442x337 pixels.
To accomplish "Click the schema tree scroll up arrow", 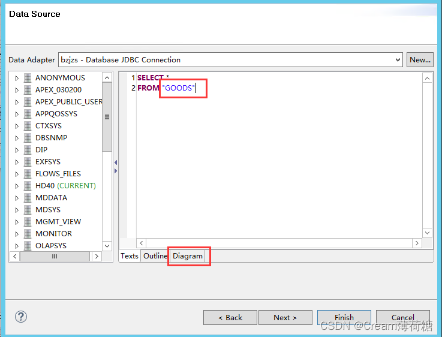I will [107, 77].
